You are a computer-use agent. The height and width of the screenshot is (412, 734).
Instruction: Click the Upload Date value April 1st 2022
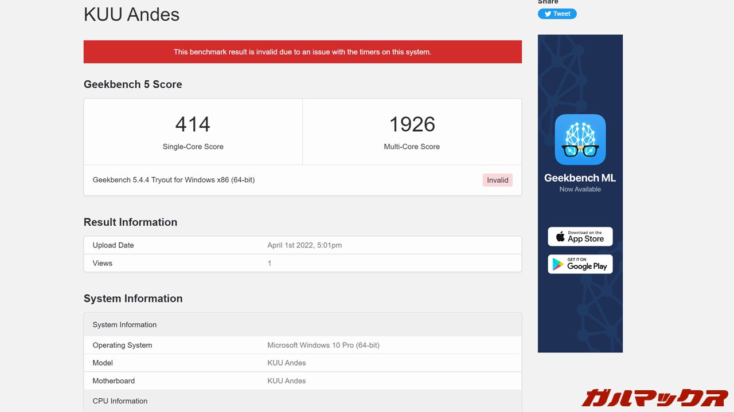click(304, 245)
